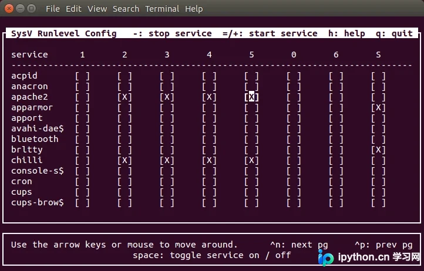Click 'q: quit' in header bar
The width and height of the screenshot is (424, 271).
click(394, 33)
